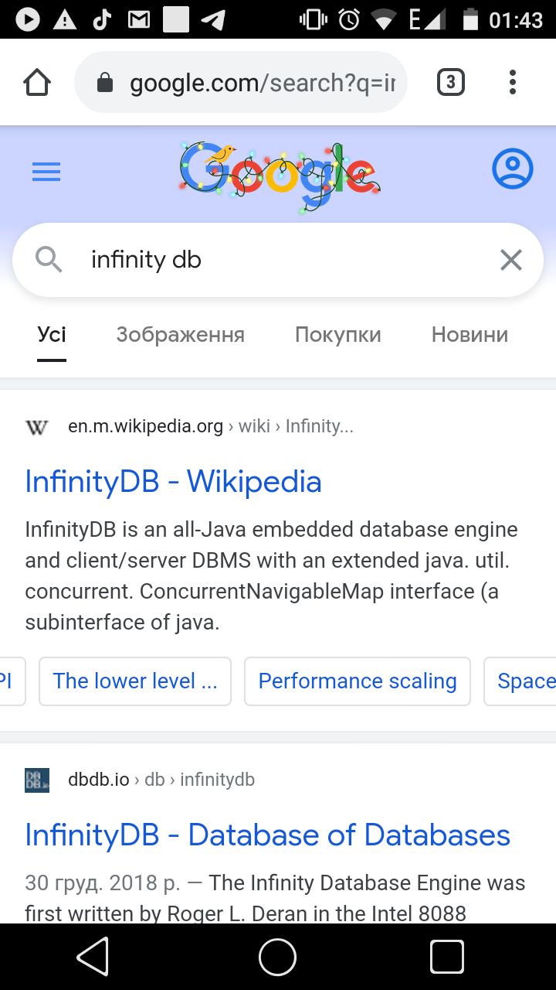The image size is (556, 990).
Task: Tap the search magnifier icon
Action: pos(49,259)
